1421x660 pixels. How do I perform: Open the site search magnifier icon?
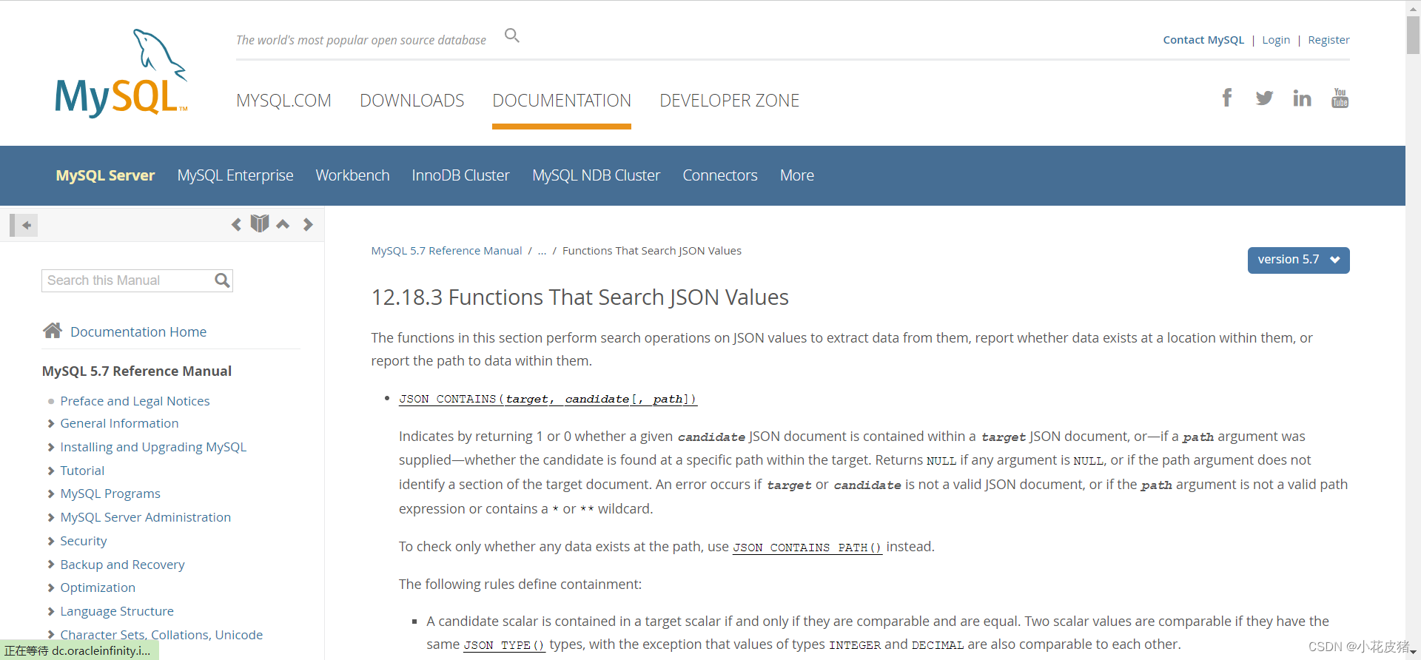pos(512,36)
